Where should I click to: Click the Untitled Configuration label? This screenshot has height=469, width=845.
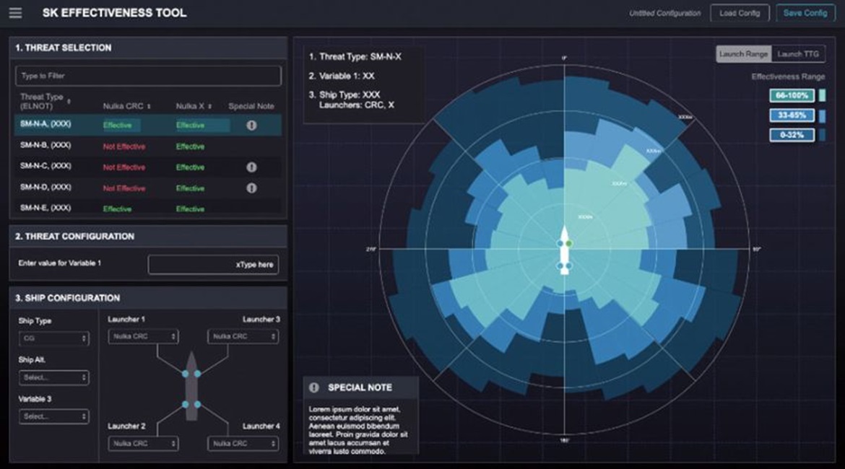pos(664,14)
